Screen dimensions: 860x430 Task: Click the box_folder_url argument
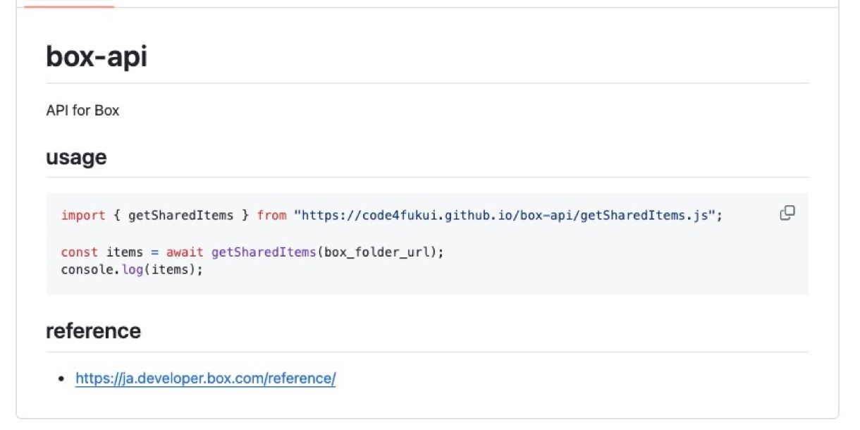tap(377, 252)
